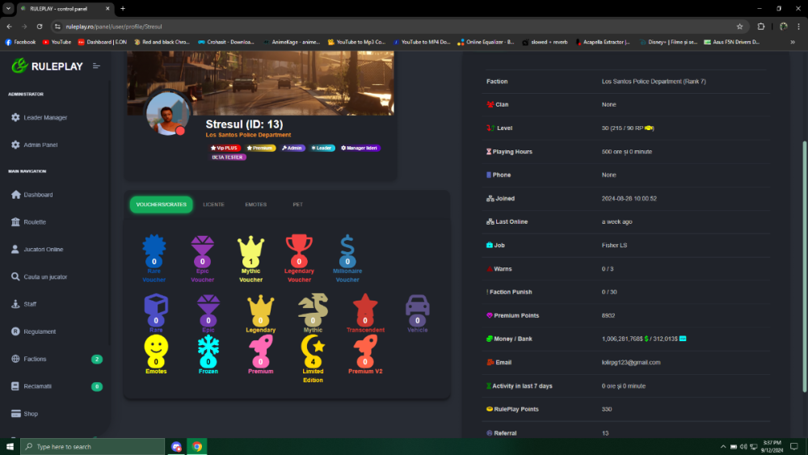
Task: Click the Stresul profile avatar
Action: pyautogui.click(x=167, y=114)
